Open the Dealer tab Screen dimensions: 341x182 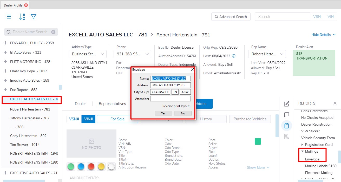[x=80, y=104]
